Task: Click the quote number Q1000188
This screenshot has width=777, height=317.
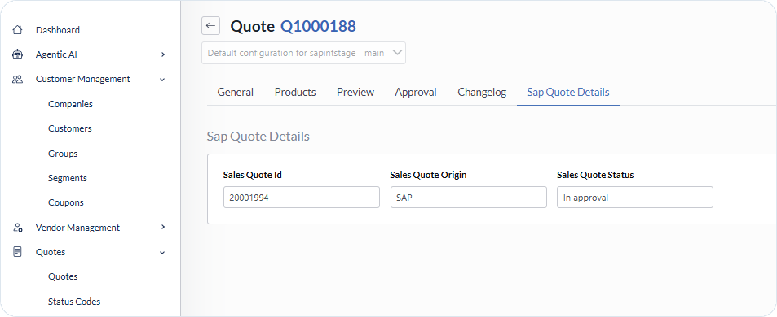Action: pos(318,26)
